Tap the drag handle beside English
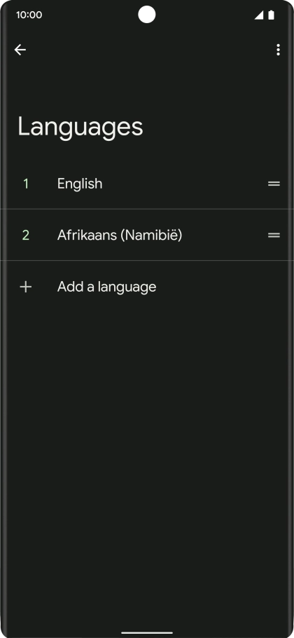294x638 pixels. [x=274, y=184]
